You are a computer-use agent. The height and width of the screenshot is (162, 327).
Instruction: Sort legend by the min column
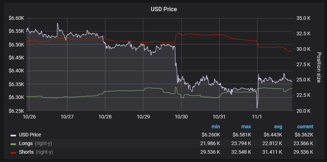(x=215, y=127)
